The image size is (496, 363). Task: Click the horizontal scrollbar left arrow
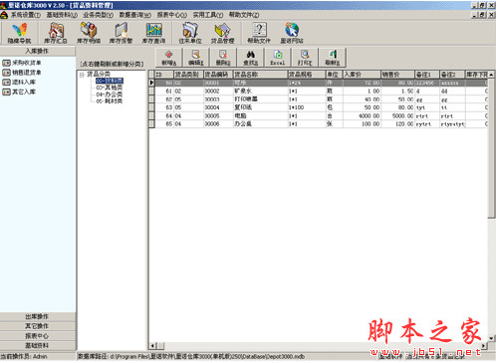tap(152, 346)
